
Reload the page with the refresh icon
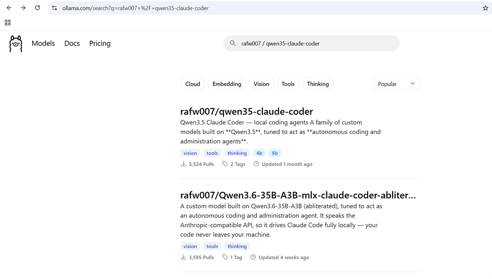pos(37,8)
